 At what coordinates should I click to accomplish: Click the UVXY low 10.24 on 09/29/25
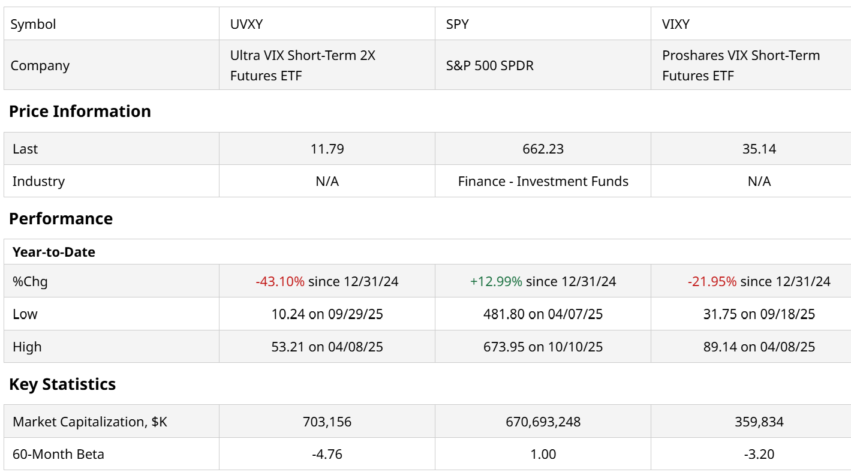327,314
